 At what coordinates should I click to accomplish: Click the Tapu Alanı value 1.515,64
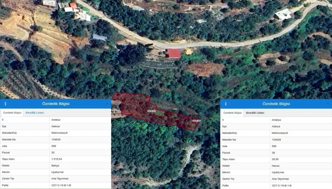(x=57, y=159)
